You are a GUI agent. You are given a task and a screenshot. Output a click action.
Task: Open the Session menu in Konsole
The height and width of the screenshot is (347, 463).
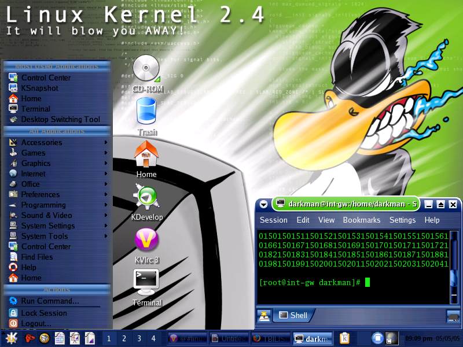click(x=273, y=220)
